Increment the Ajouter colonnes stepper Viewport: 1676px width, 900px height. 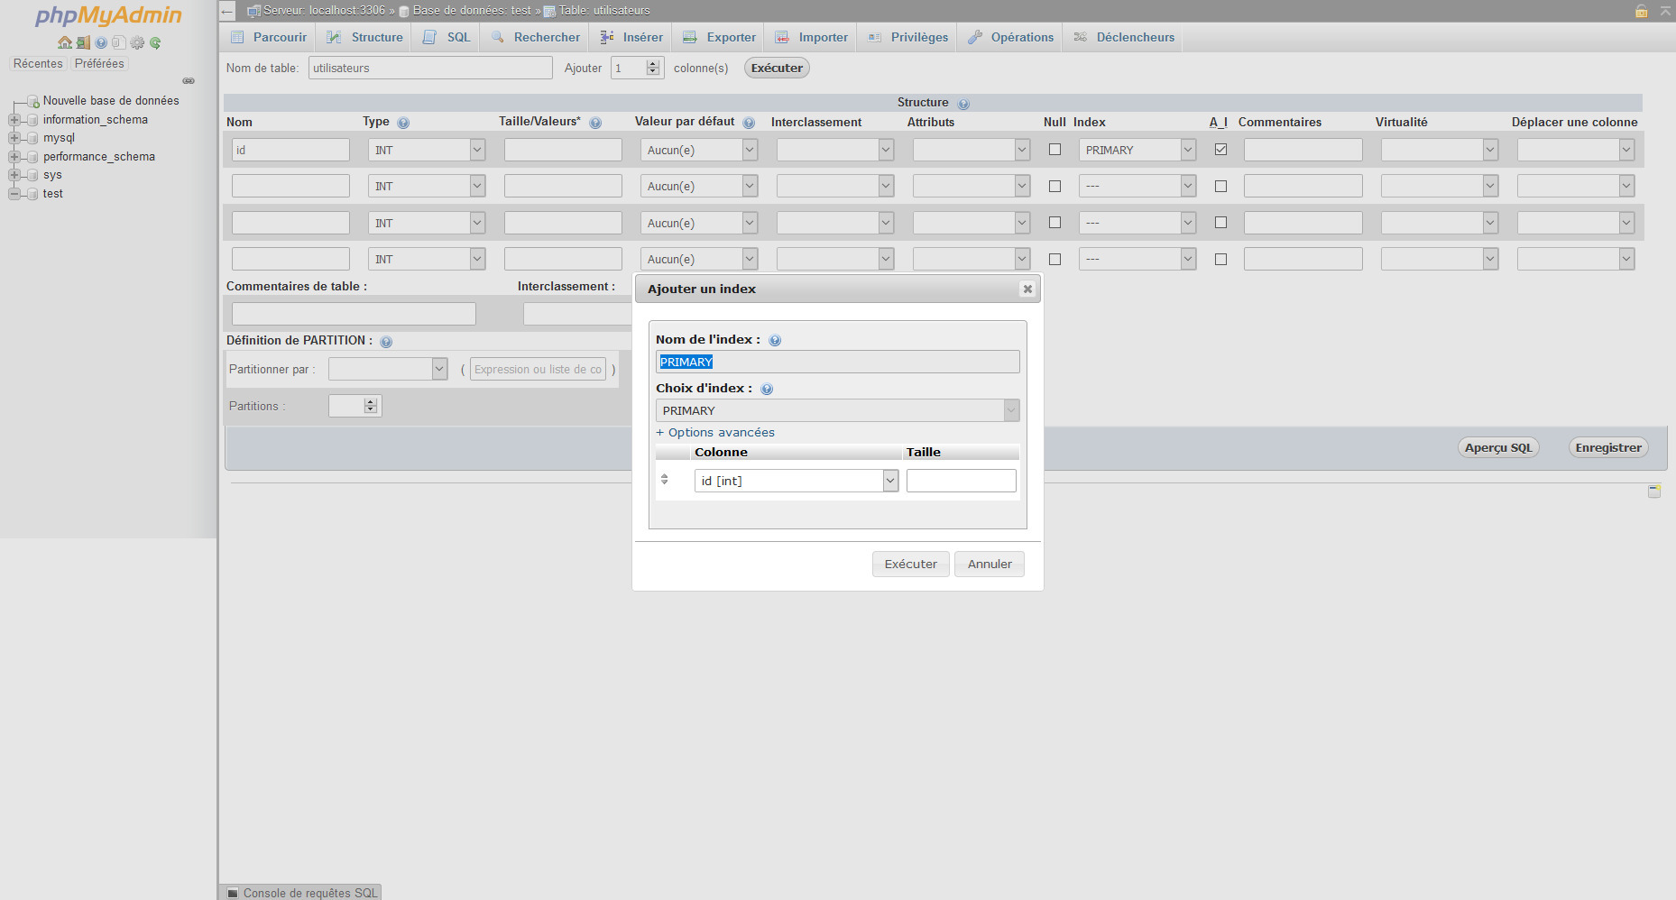(x=654, y=63)
